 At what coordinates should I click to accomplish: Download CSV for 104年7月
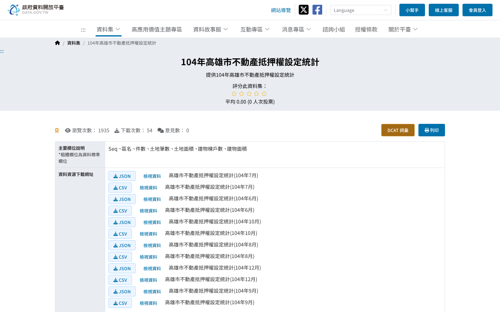tap(120, 188)
